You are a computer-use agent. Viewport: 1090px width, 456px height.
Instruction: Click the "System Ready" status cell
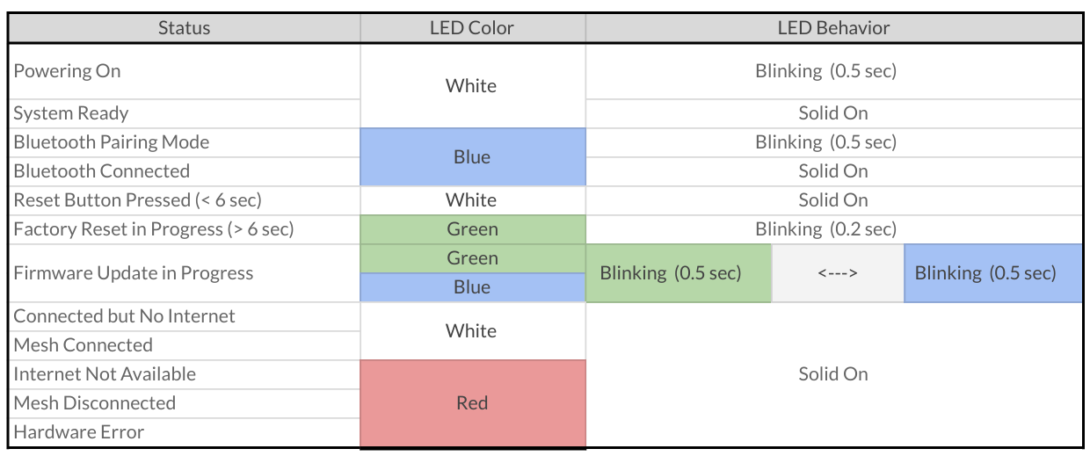184,113
